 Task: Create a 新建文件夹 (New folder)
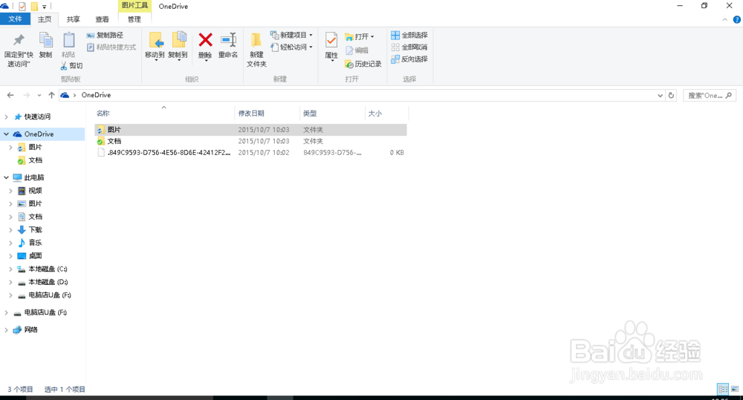point(256,50)
